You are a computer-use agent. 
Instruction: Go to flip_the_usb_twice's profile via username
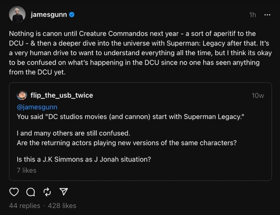tap(62, 95)
